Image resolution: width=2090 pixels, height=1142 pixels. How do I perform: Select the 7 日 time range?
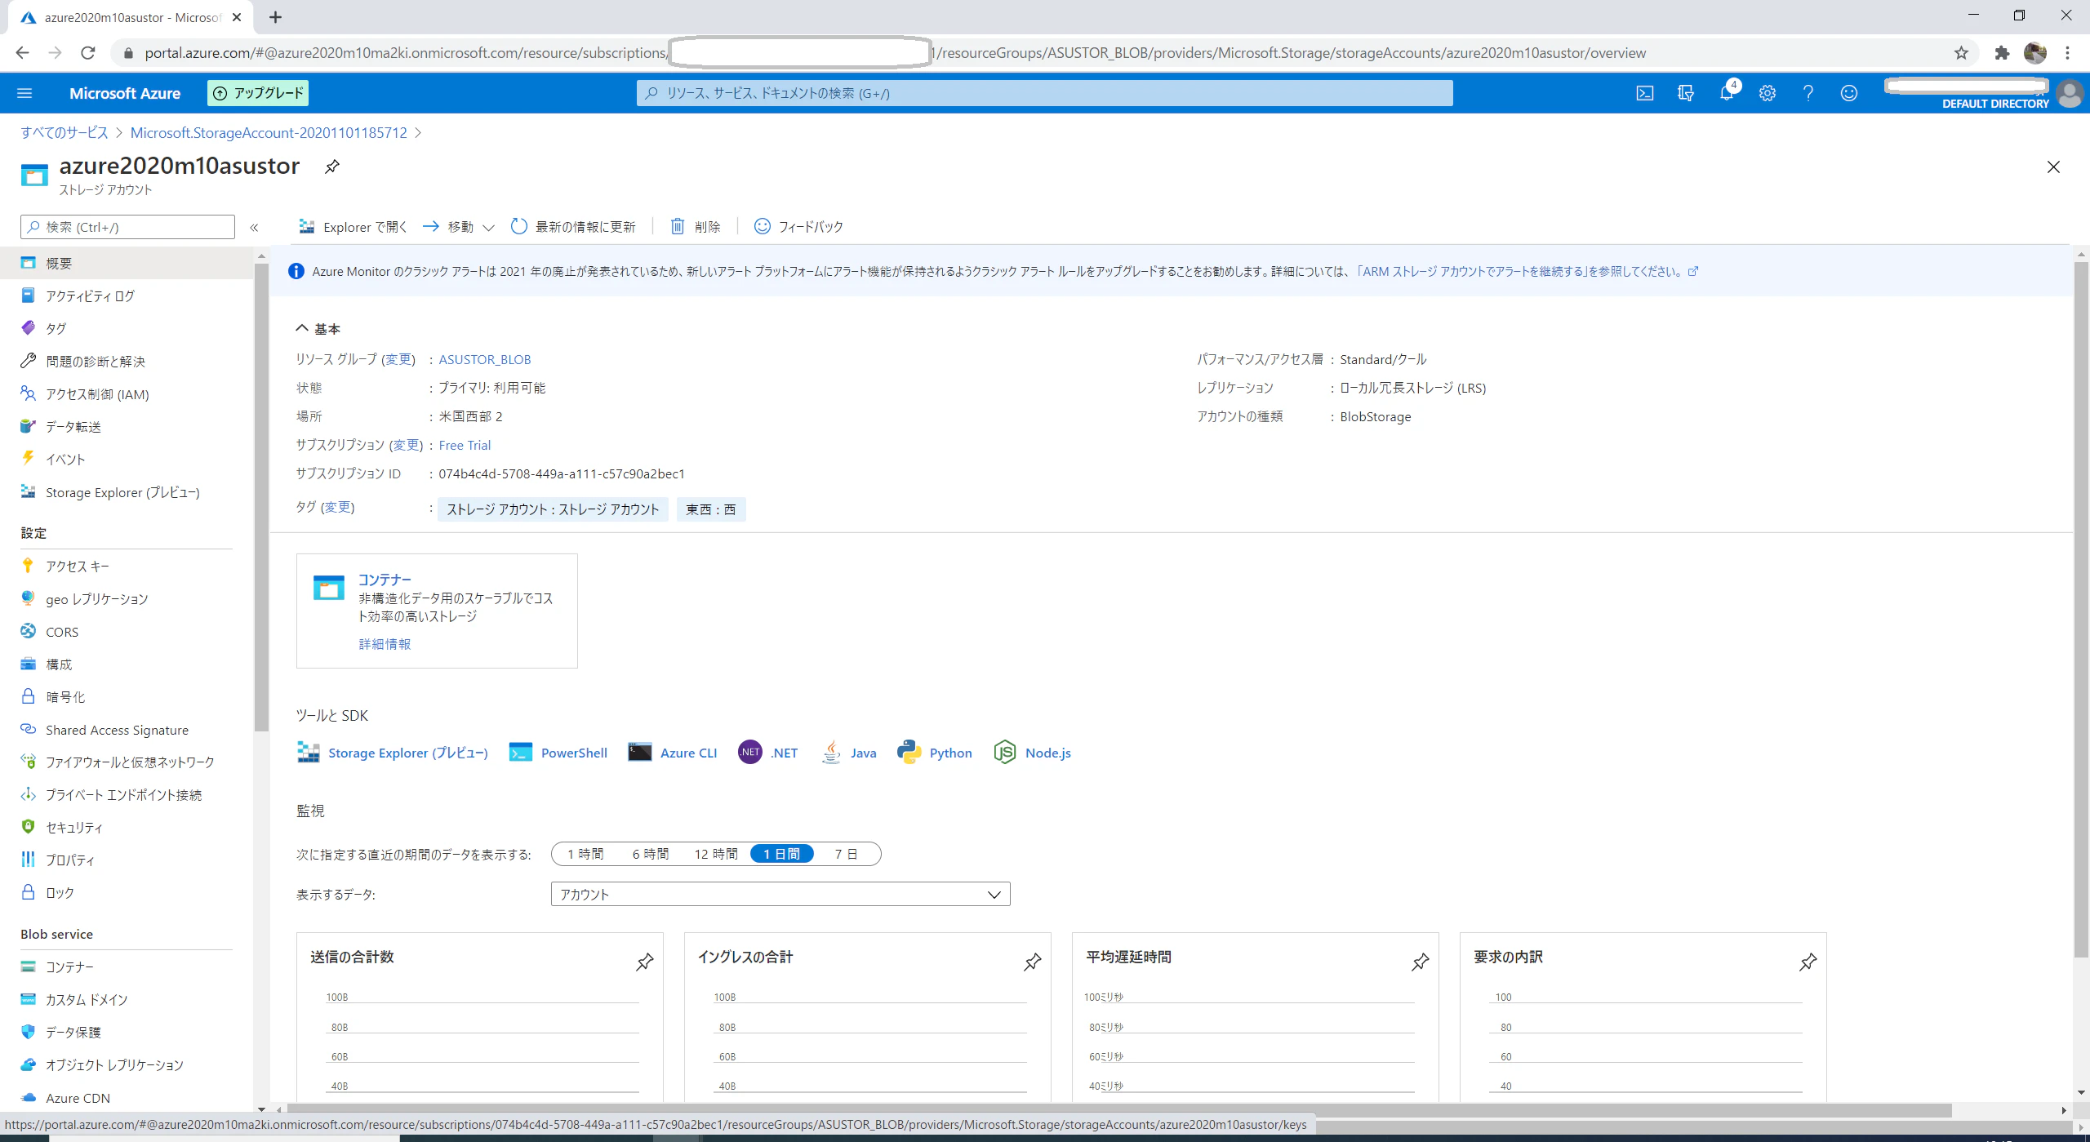click(x=846, y=854)
